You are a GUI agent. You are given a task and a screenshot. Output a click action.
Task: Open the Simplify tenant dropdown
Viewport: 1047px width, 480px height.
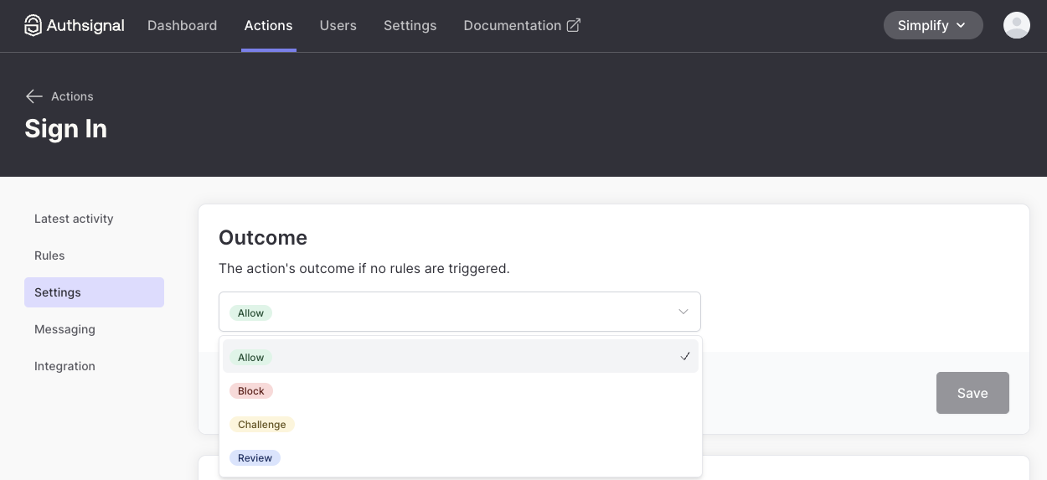pos(933,25)
